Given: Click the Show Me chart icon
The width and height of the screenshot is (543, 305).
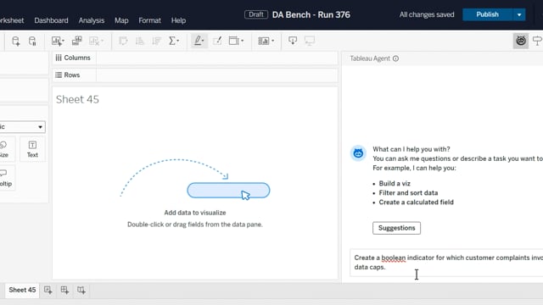Looking at the screenshot, I should (x=263, y=41).
